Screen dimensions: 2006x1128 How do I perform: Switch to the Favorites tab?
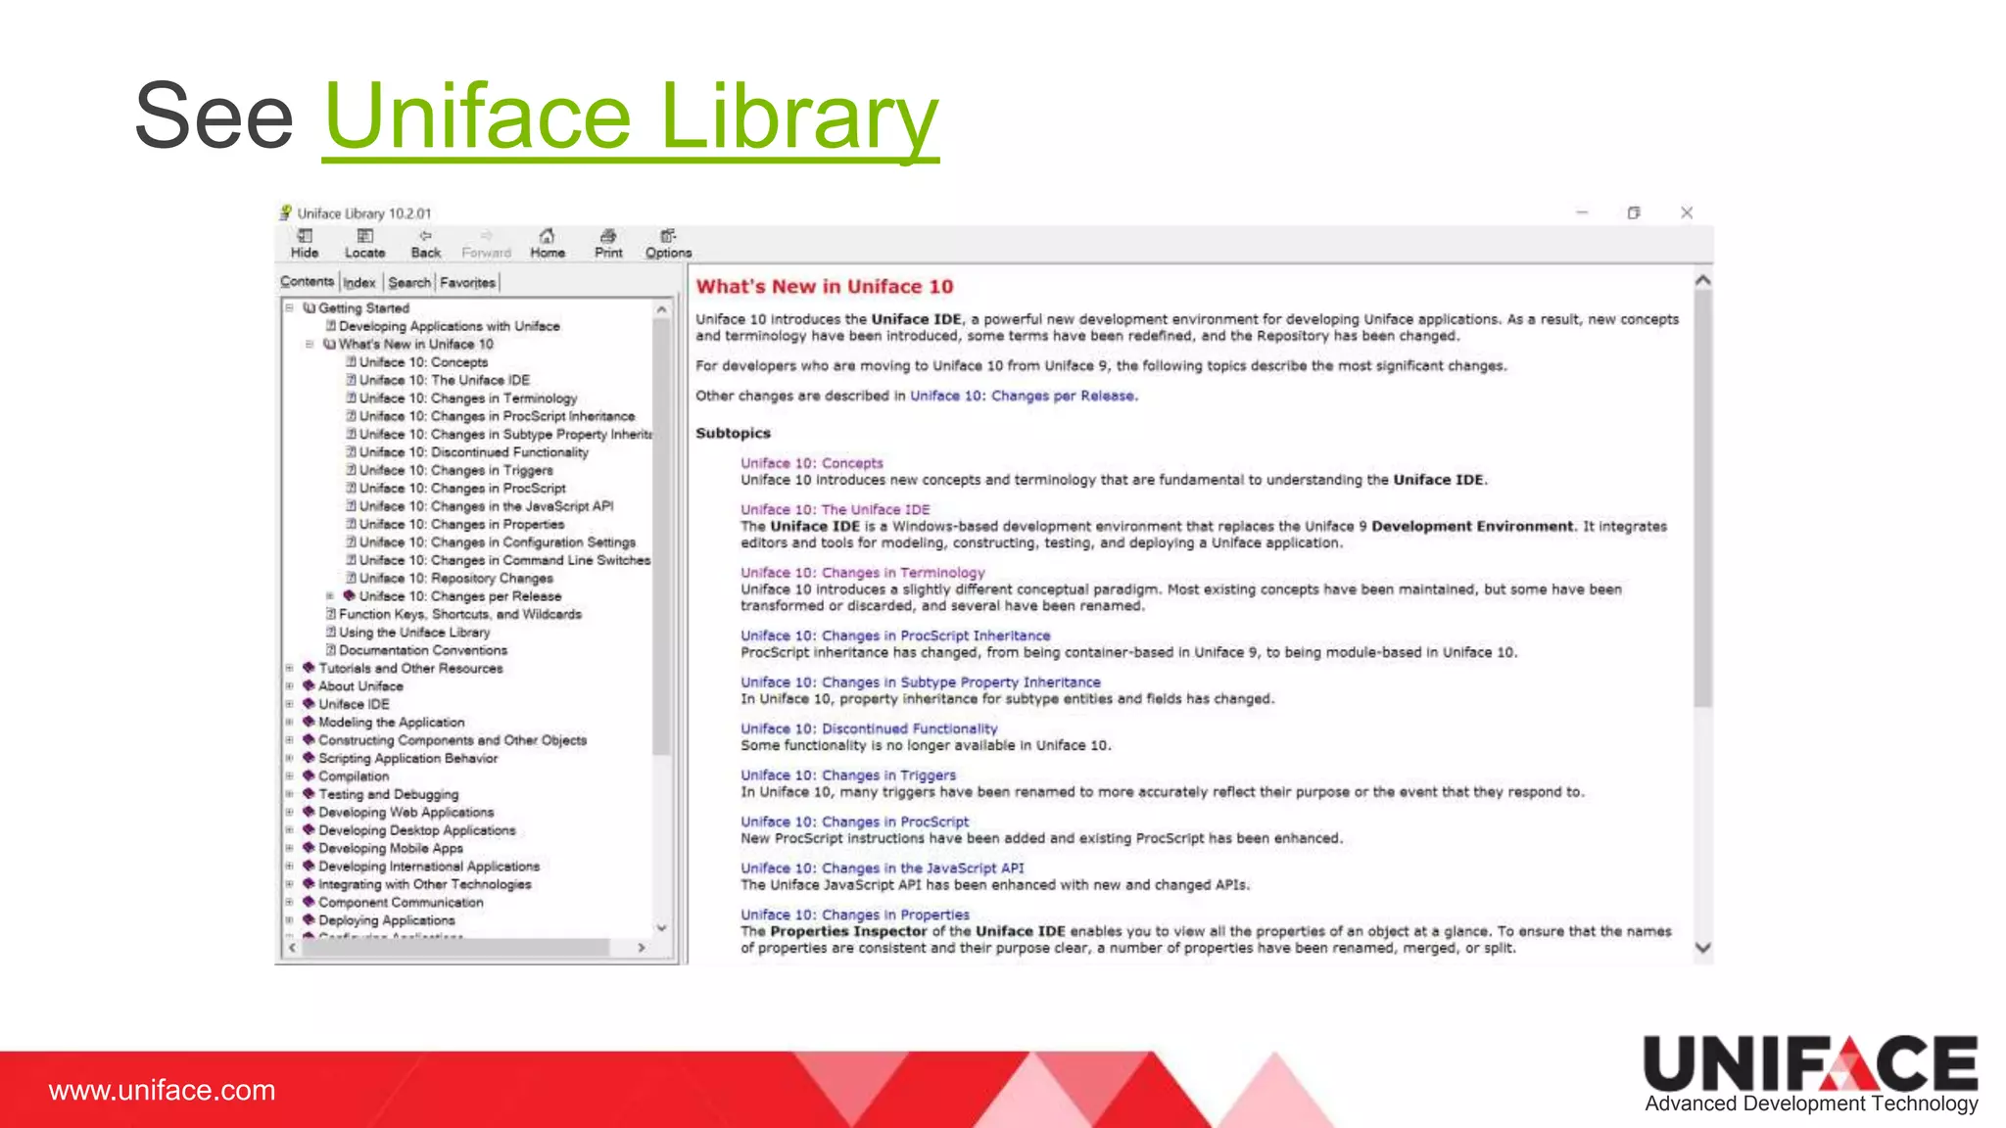click(x=468, y=282)
